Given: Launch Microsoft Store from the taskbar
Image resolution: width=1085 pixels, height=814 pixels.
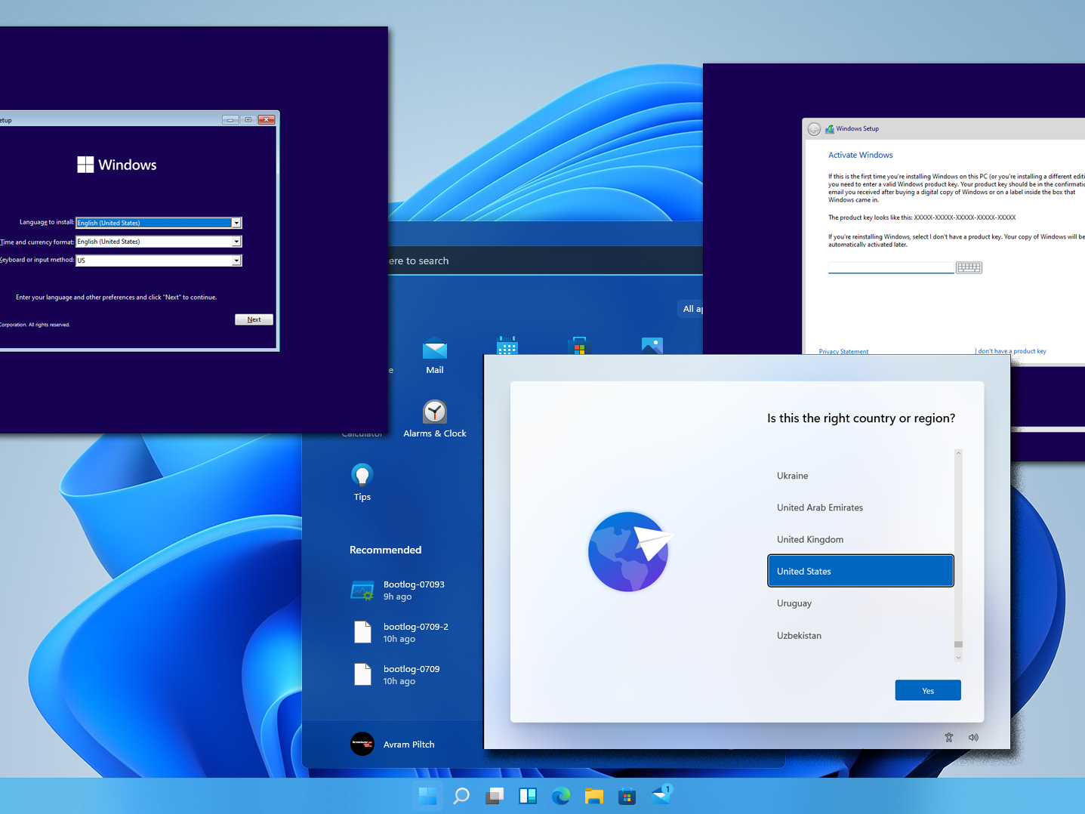Looking at the screenshot, I should point(627,795).
